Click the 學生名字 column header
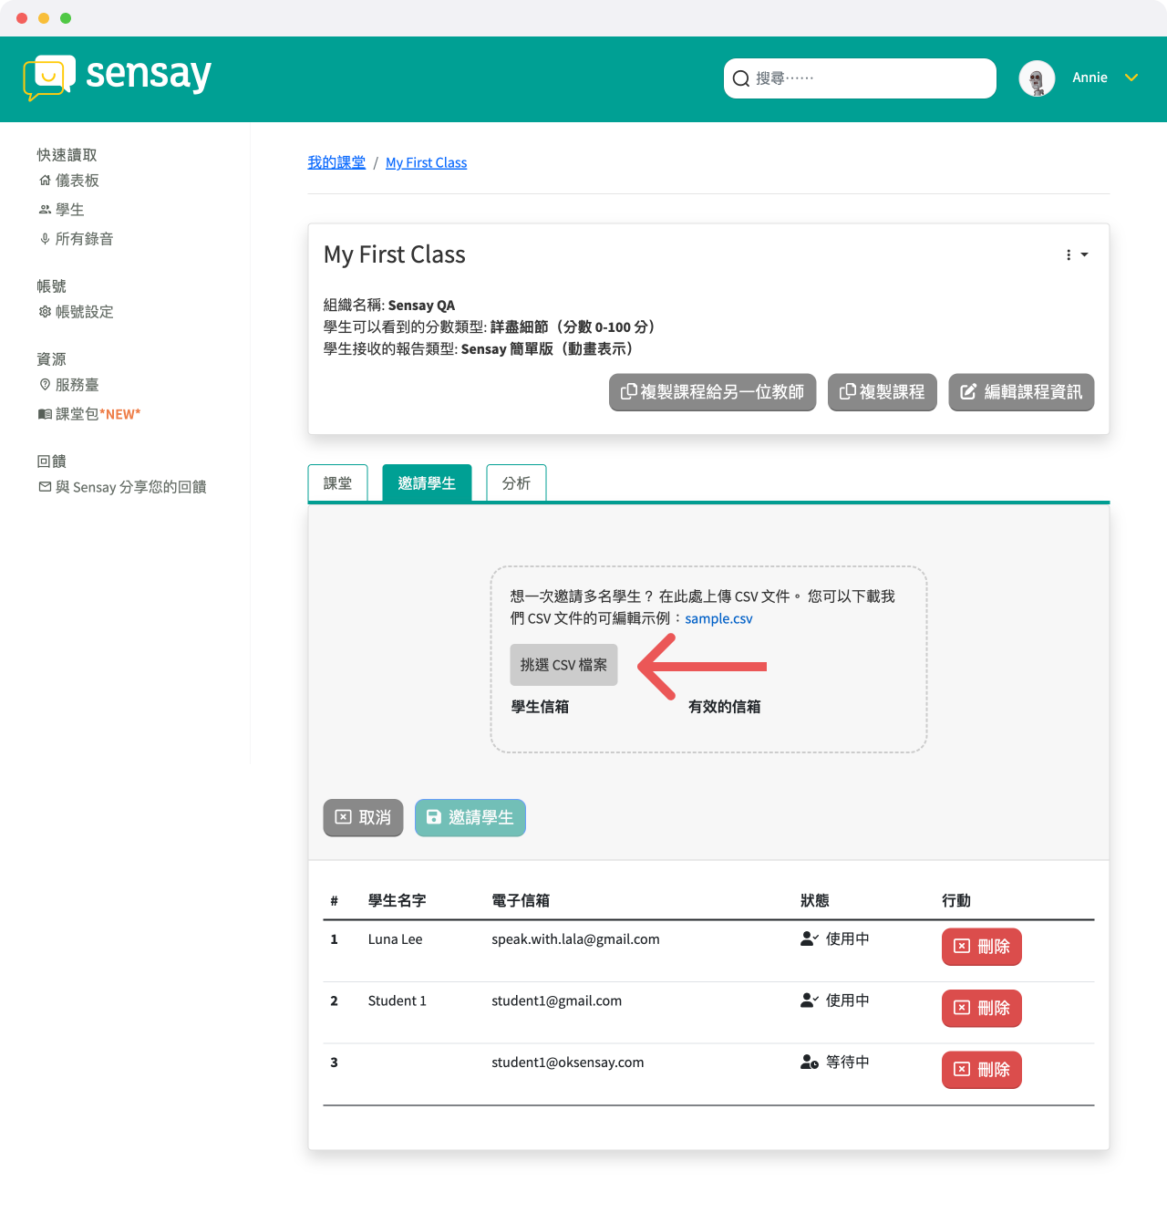Screen dimensions: 1167x1213 tap(397, 901)
